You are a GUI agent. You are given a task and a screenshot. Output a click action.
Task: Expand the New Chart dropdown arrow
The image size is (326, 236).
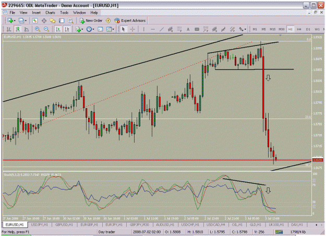tap(15, 20)
